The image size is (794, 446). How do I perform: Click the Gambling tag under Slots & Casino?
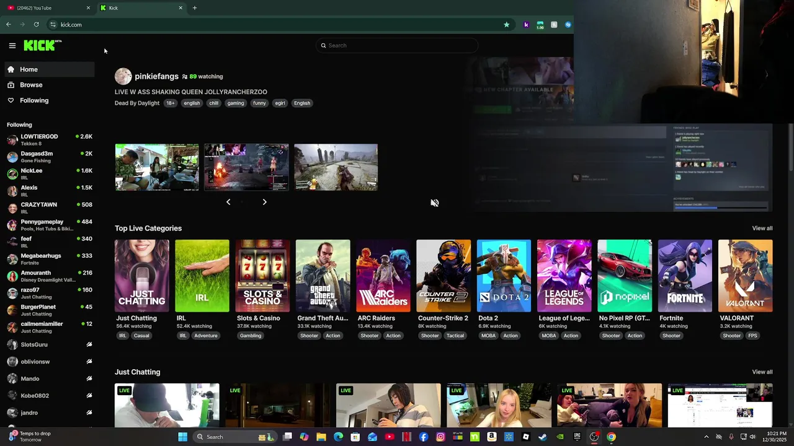click(x=251, y=336)
